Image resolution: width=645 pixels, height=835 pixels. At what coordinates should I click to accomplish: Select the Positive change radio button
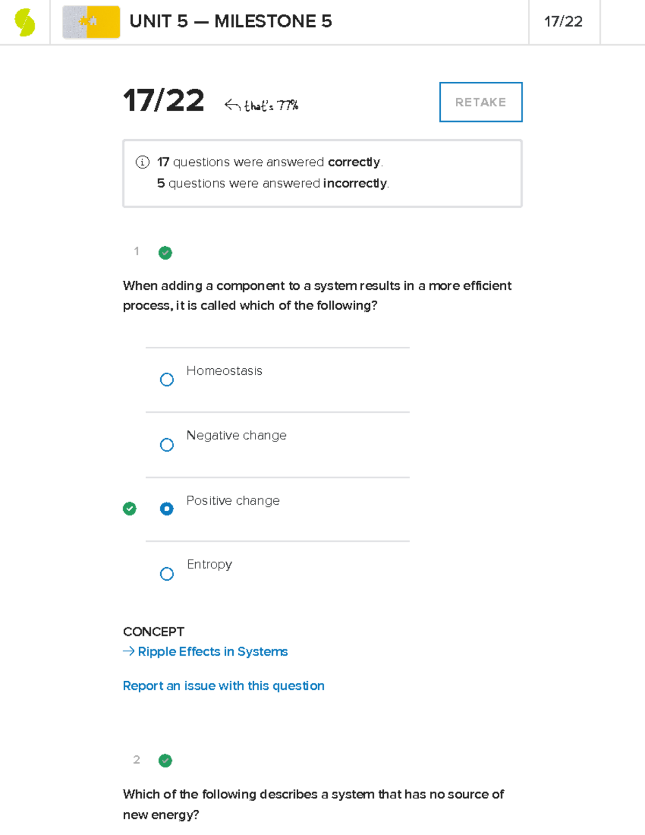(167, 509)
